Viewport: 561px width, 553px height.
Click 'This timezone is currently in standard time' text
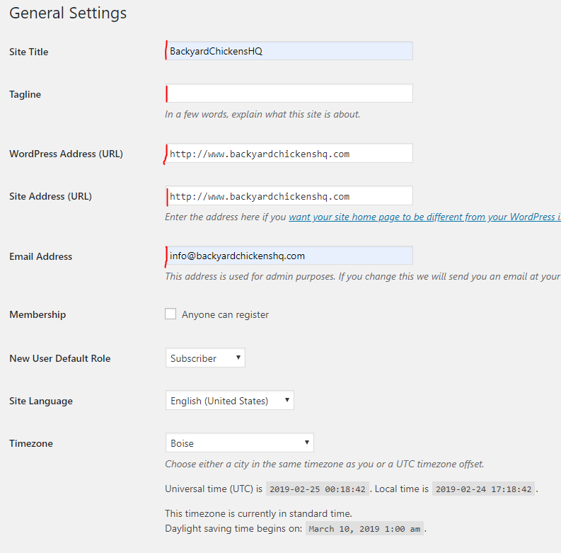pos(258,514)
